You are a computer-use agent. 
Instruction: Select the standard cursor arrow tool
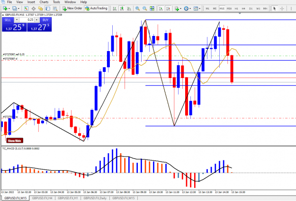tap(275, 9)
